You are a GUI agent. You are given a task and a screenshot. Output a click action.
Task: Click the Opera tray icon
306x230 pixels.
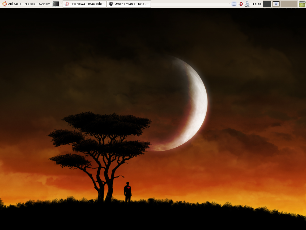[x=241, y=4]
